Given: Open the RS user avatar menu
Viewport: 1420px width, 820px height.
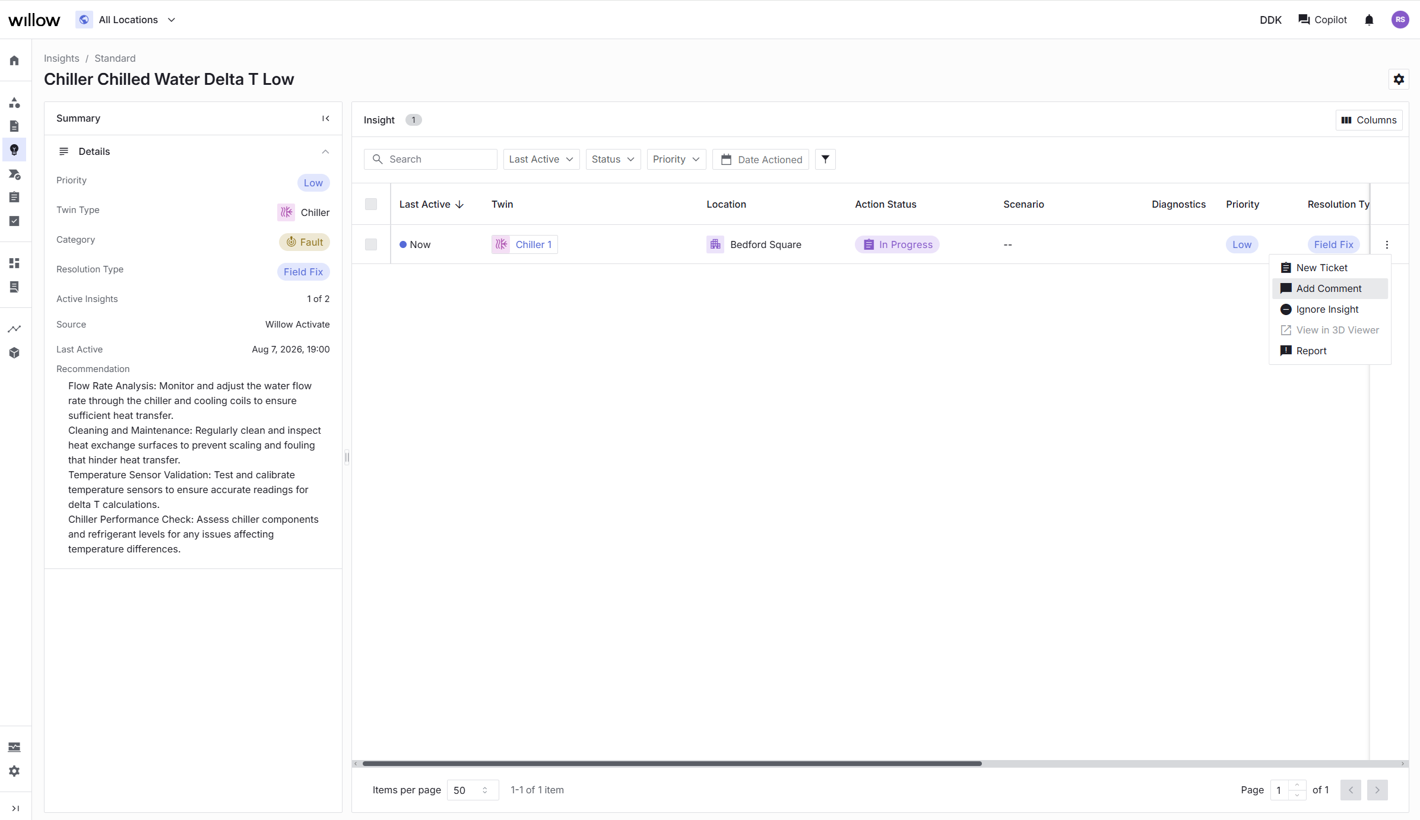Looking at the screenshot, I should click(1400, 20).
